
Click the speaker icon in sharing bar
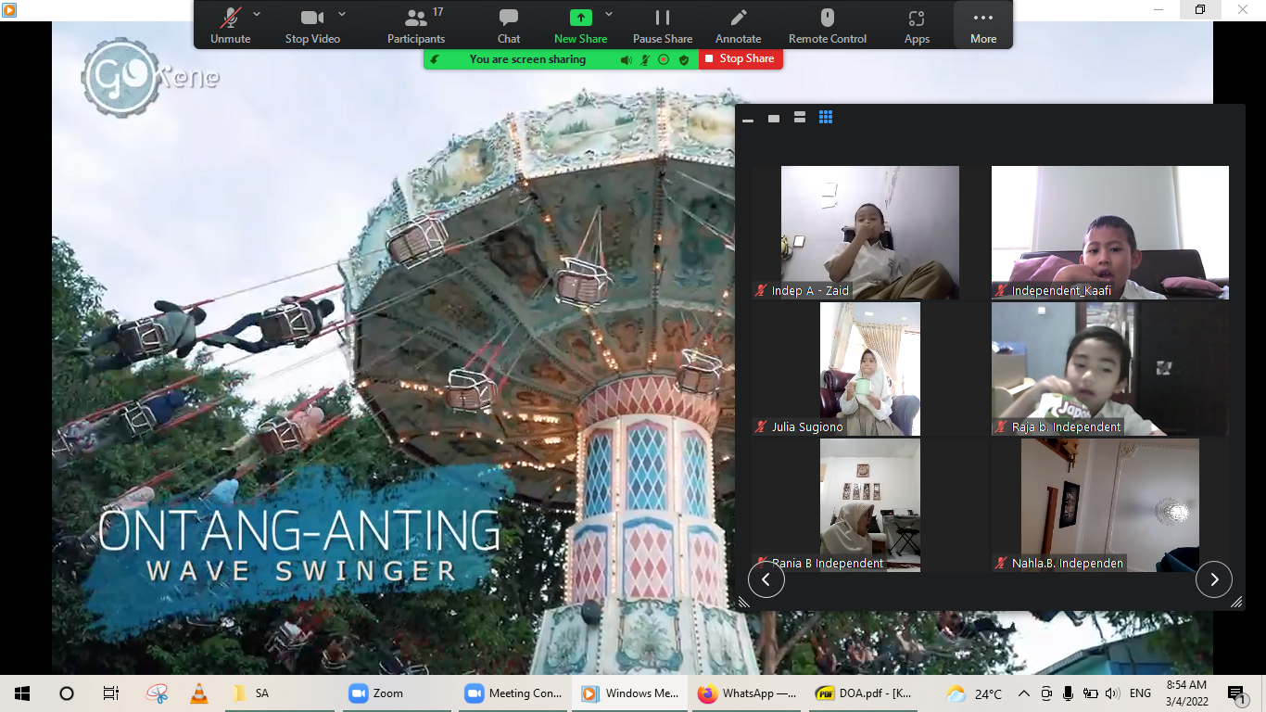click(627, 59)
